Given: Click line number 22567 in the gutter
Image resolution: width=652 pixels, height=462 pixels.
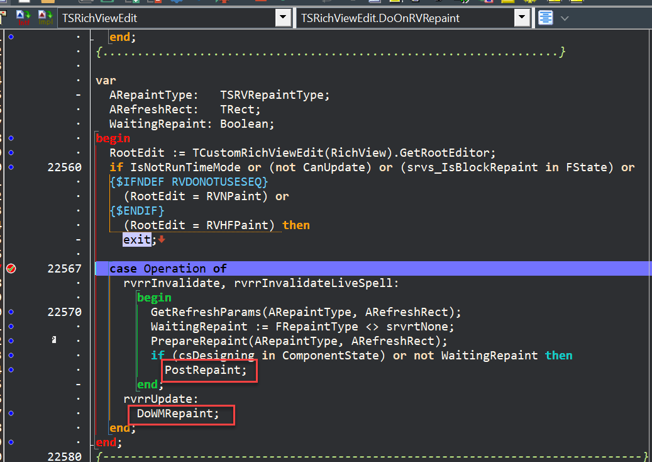Looking at the screenshot, I should (x=65, y=269).
